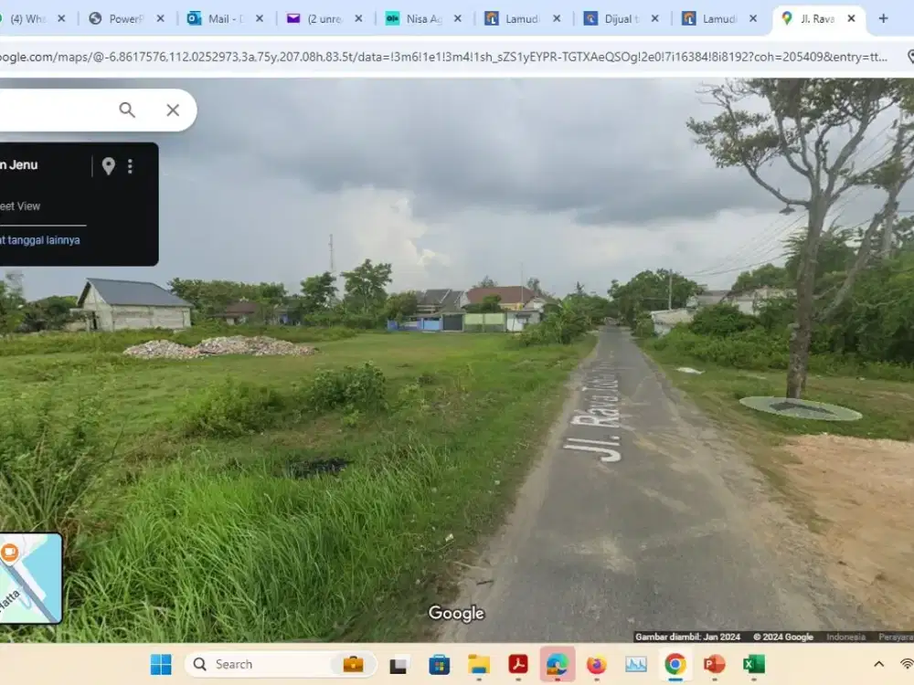Open Excel from taskbar
The image size is (914, 685).
pyautogui.click(x=754, y=664)
